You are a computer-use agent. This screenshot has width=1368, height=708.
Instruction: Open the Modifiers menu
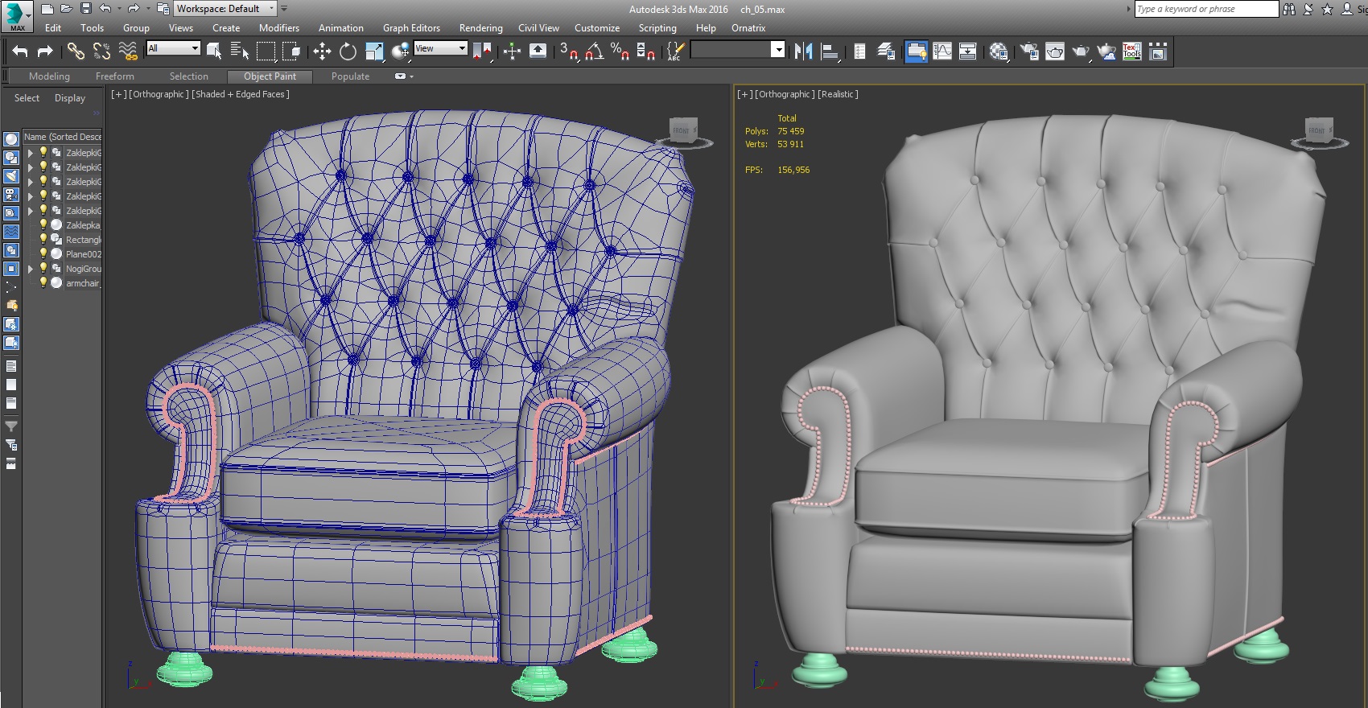tap(278, 28)
